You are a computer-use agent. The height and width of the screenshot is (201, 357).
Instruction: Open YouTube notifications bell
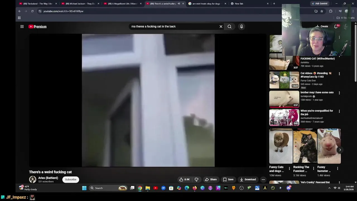coord(336,27)
